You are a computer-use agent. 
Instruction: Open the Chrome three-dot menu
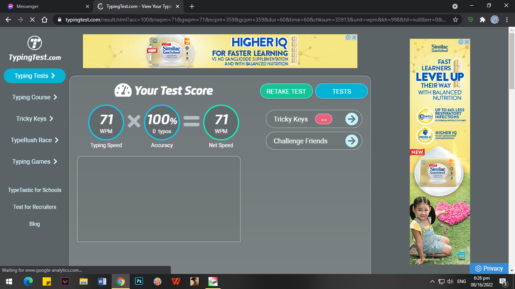pyautogui.click(x=507, y=20)
